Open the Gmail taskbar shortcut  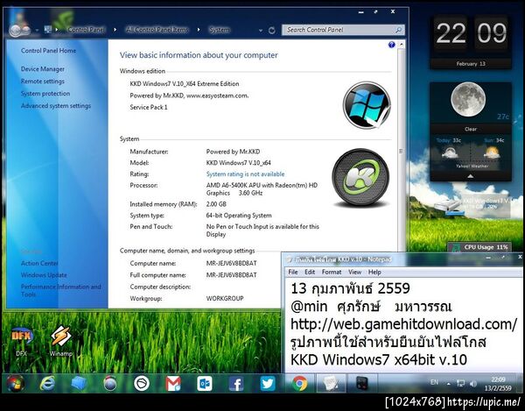point(173,384)
